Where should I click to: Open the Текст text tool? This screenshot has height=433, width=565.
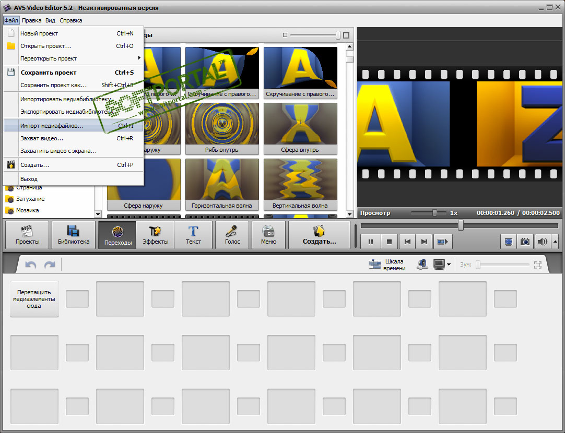193,235
